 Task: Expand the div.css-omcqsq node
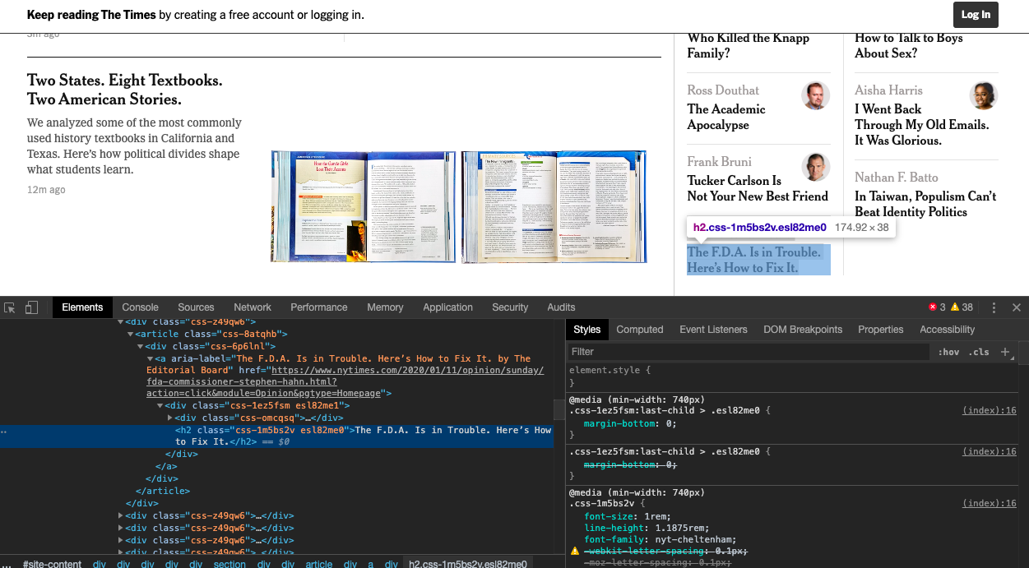click(x=170, y=418)
